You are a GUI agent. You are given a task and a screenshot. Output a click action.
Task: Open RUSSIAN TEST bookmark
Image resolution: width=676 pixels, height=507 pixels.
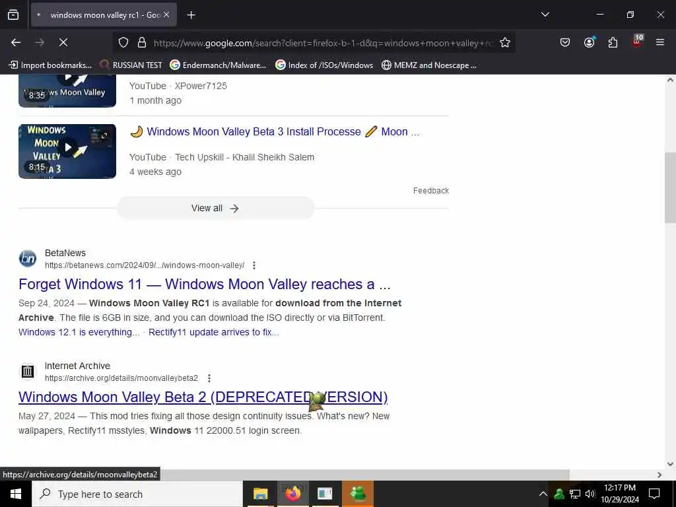point(131,65)
